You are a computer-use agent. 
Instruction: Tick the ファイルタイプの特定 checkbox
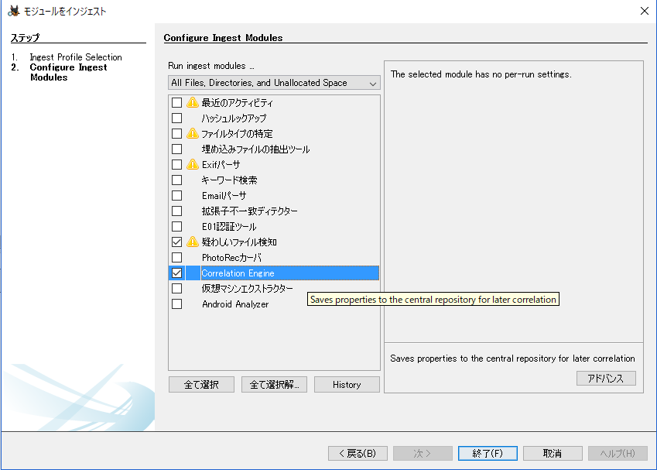coord(176,134)
